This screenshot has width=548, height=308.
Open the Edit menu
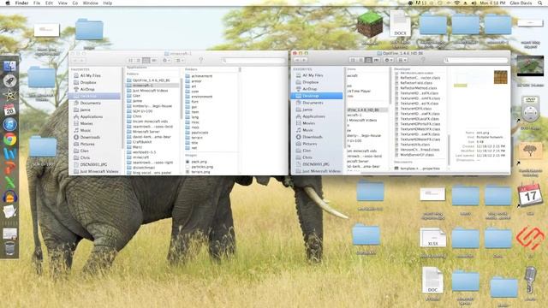[x=50, y=3]
